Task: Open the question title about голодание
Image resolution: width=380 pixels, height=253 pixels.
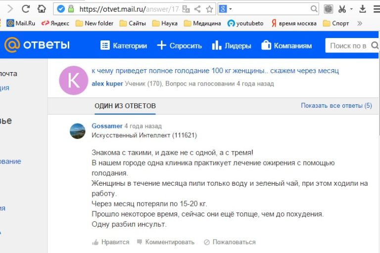Action: pos(215,71)
